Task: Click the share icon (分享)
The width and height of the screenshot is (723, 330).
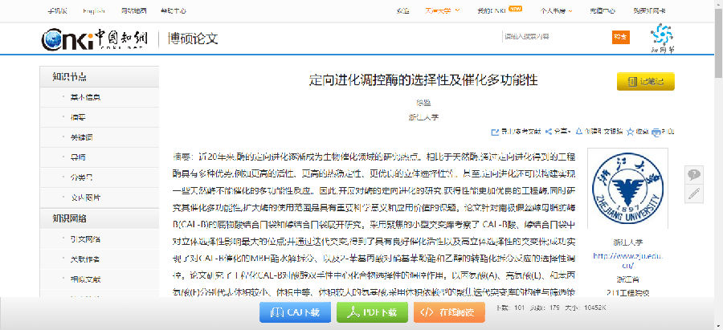Action: (x=549, y=132)
